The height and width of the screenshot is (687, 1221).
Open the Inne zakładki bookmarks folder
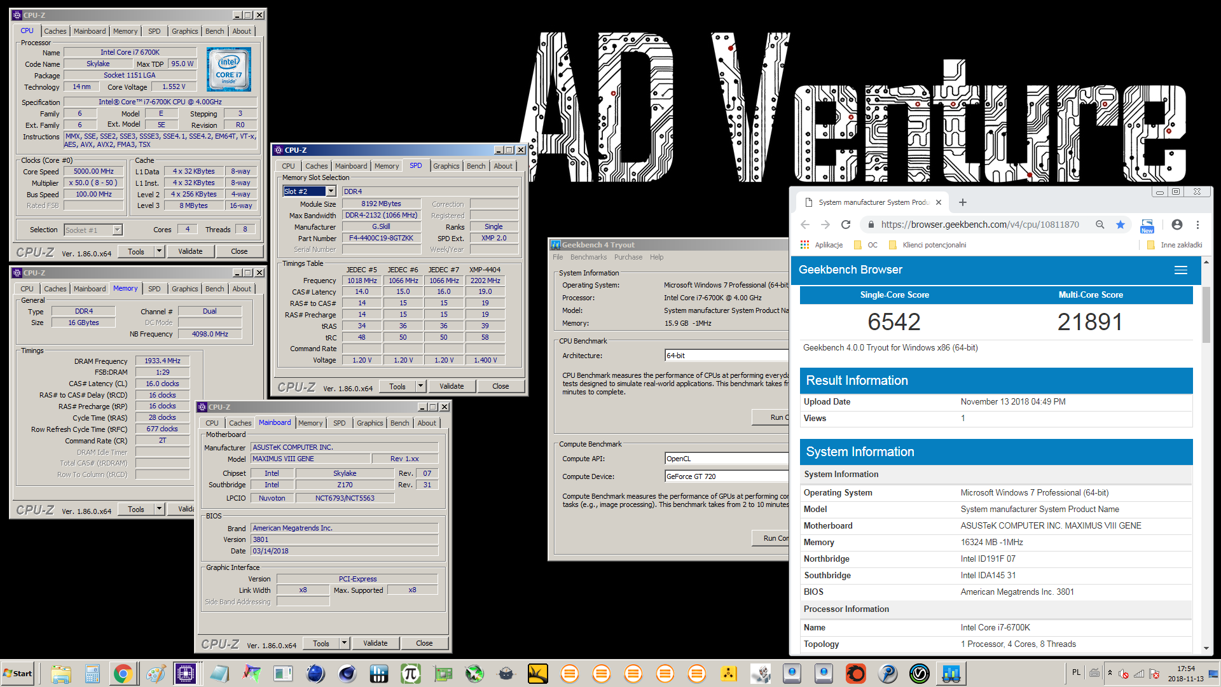pos(1175,245)
